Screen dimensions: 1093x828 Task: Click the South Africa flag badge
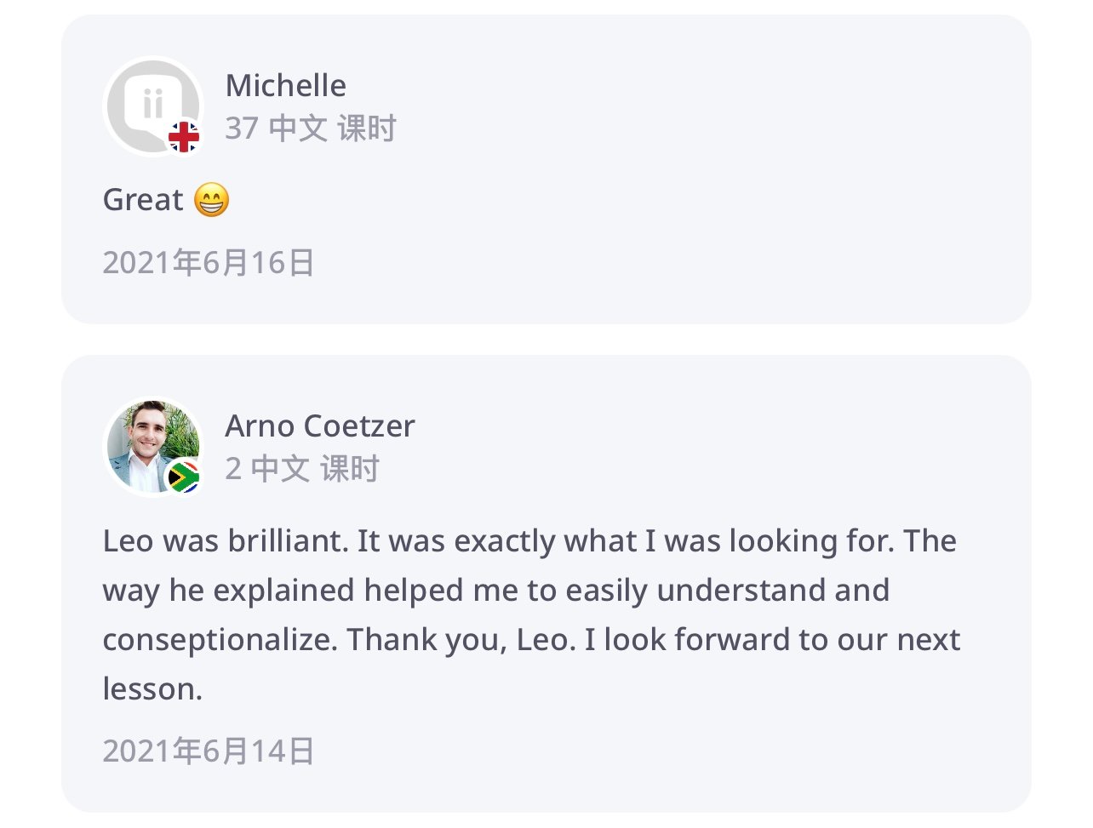(183, 477)
